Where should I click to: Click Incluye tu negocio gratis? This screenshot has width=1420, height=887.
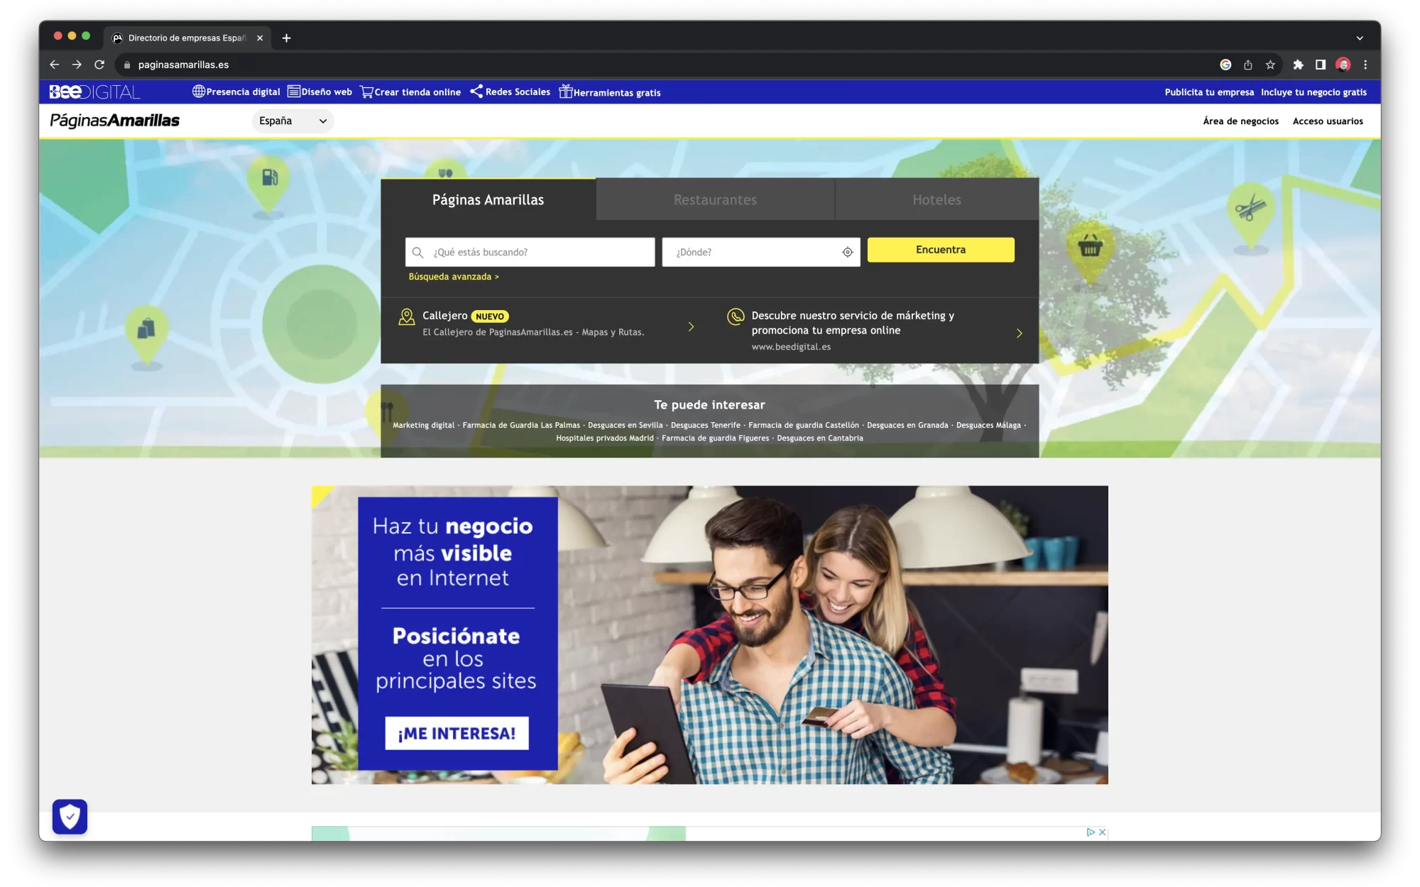pyautogui.click(x=1313, y=92)
